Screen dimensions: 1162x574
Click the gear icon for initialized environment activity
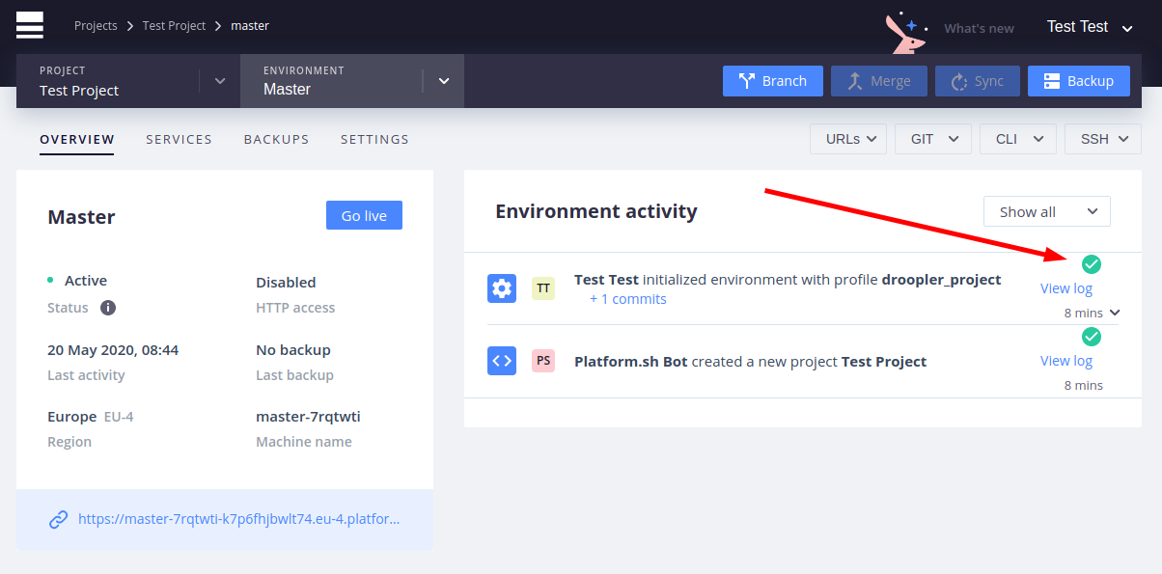tap(502, 288)
